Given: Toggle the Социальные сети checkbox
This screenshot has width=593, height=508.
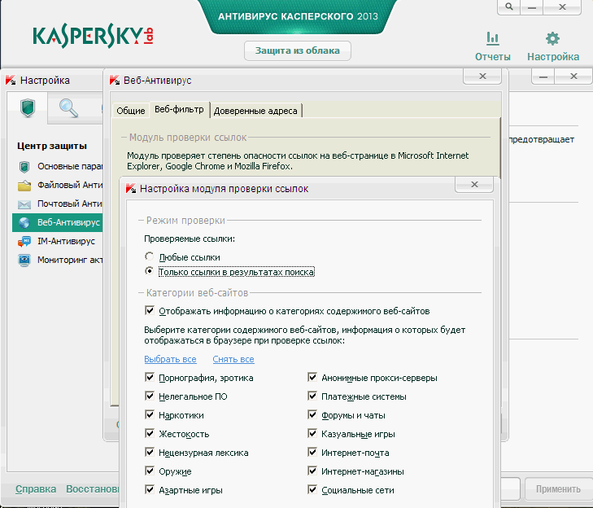Looking at the screenshot, I should [312, 490].
